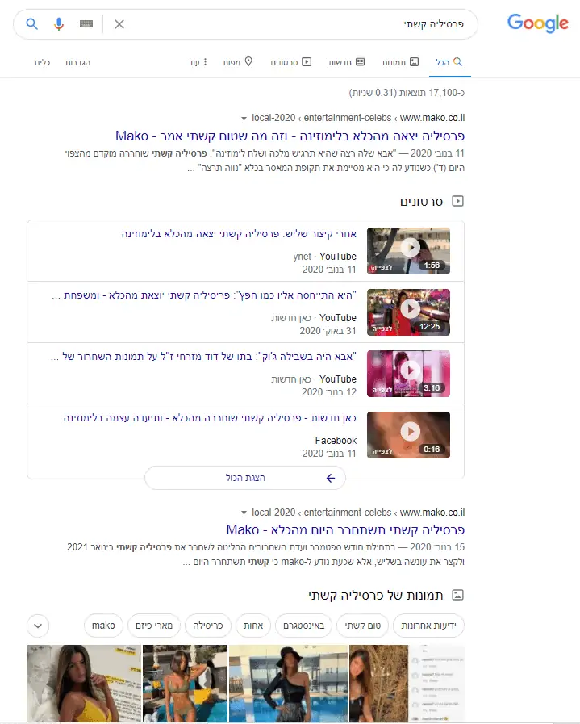Expand dropdown arrow beside second mako.co.il URL
The width and height of the screenshot is (580, 724).
(244, 513)
